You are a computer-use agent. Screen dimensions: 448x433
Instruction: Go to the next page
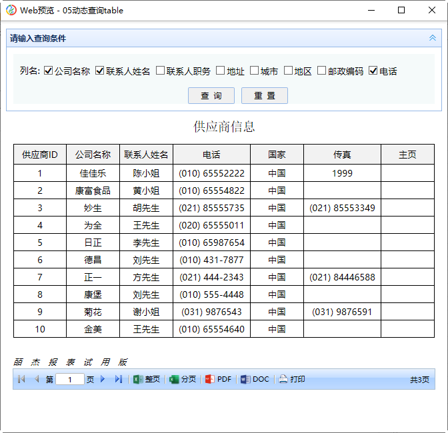[103, 379]
